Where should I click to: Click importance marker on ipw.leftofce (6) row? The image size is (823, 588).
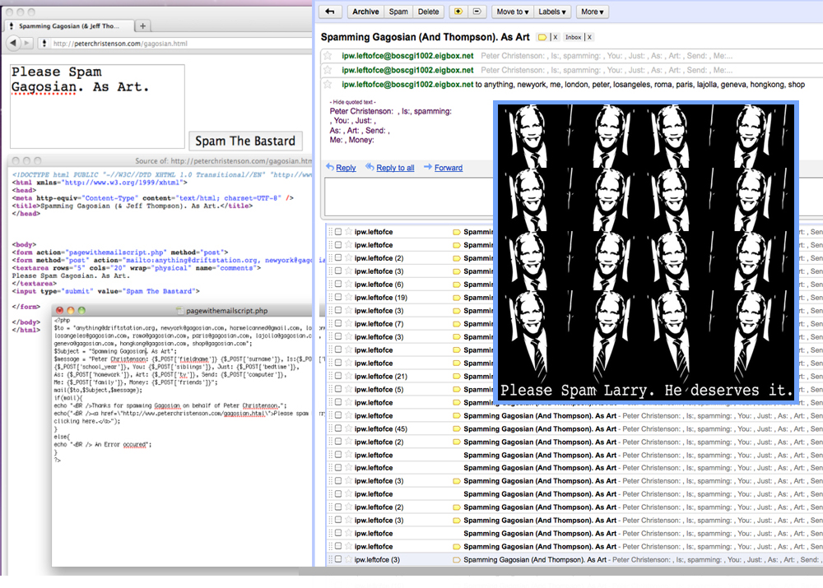[x=457, y=285]
